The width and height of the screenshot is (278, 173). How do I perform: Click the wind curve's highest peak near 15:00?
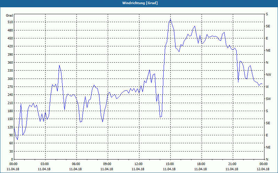170,19
